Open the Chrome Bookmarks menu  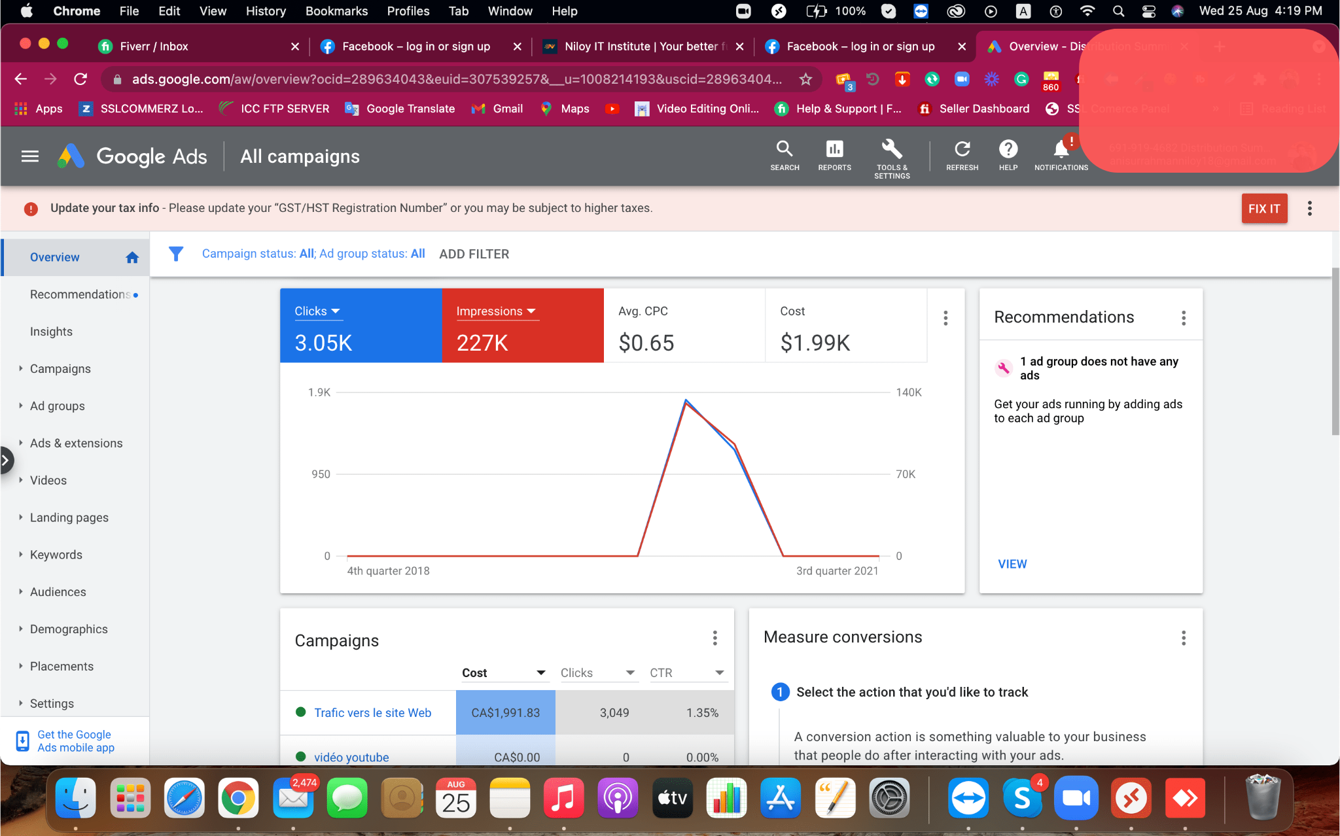point(336,11)
